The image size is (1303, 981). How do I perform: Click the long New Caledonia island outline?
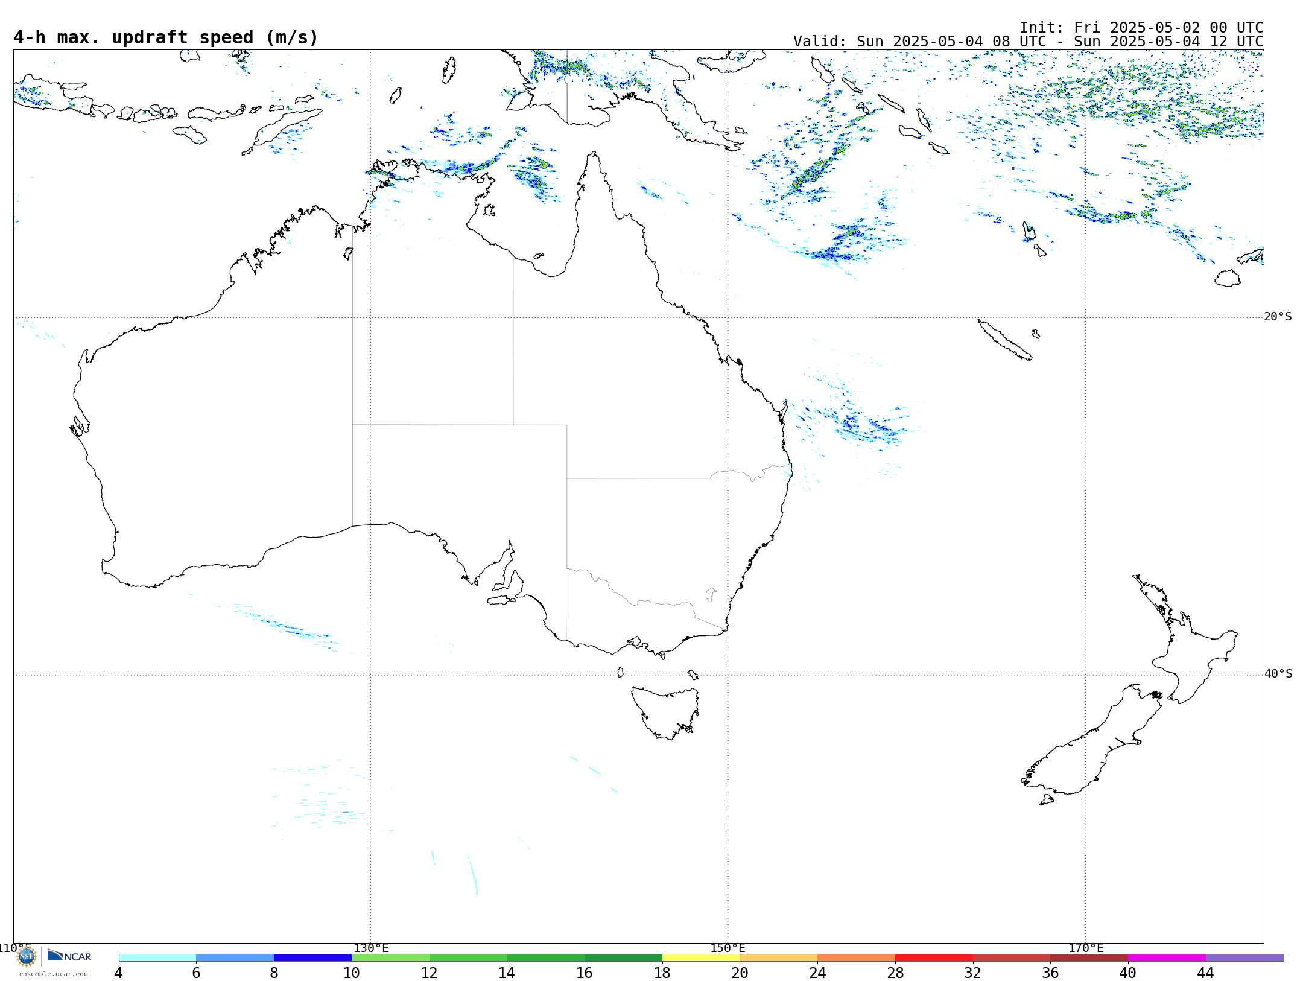point(1004,340)
